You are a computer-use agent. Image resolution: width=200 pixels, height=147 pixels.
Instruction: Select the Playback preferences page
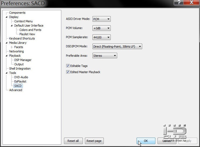point(15,56)
